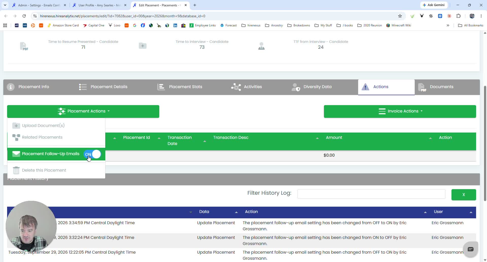Click the Upload Document(s) folder icon
The image size is (487, 262).
(16, 125)
